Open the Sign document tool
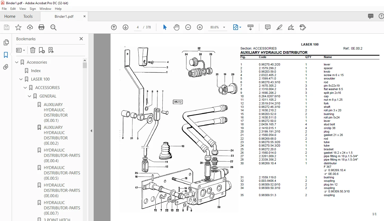This screenshot has width=384, height=221. 291,27
